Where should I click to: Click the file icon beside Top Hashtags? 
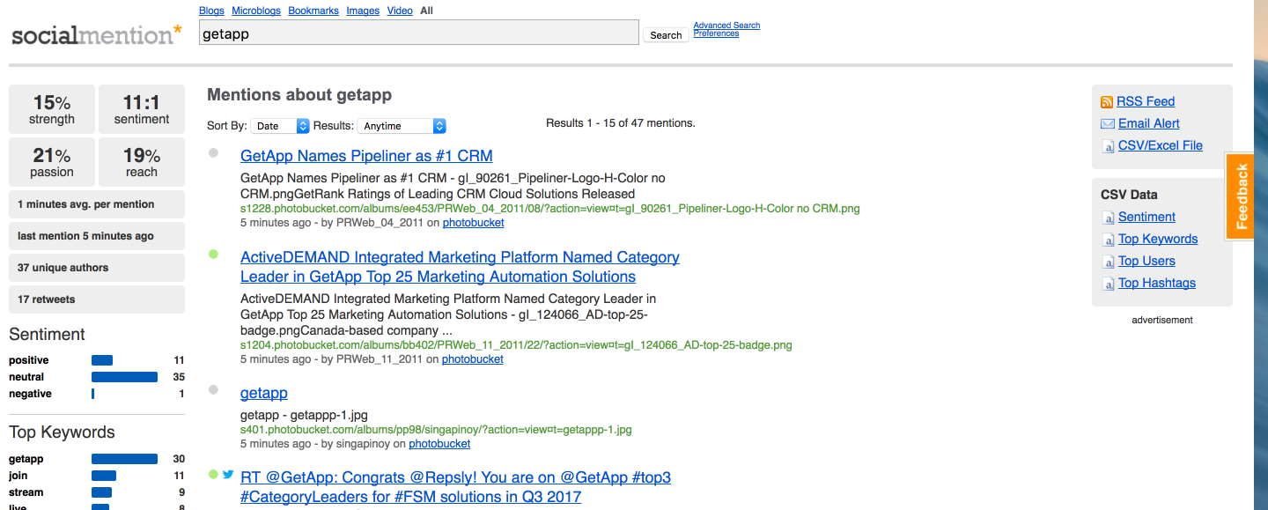[x=1109, y=284]
